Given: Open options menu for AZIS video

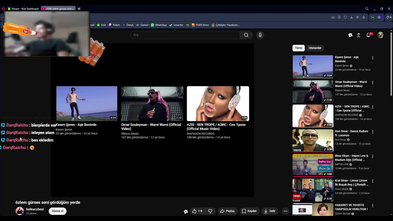Looking at the screenshot, I should (x=373, y=107).
